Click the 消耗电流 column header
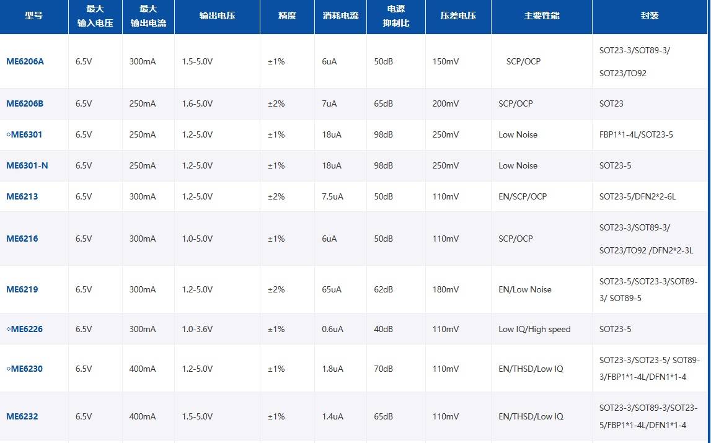The width and height of the screenshot is (711, 443). click(x=340, y=16)
